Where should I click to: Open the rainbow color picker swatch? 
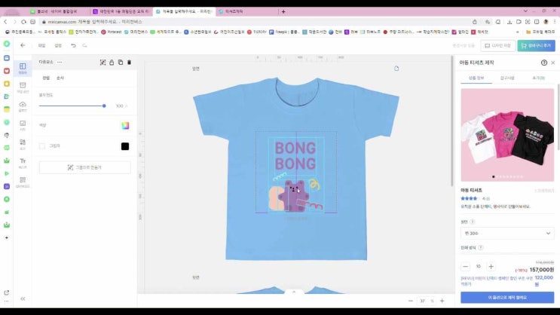[125, 125]
